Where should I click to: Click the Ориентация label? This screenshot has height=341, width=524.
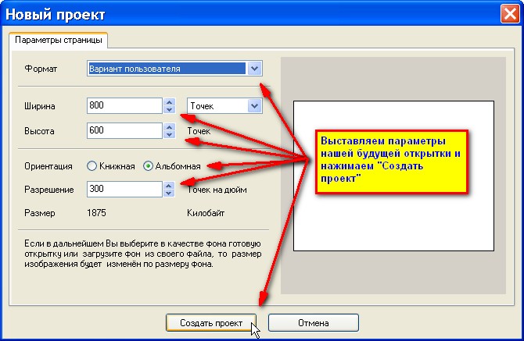(x=48, y=166)
